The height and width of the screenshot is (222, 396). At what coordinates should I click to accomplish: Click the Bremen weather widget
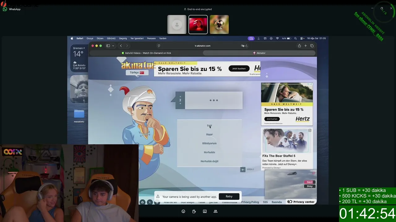79,58
